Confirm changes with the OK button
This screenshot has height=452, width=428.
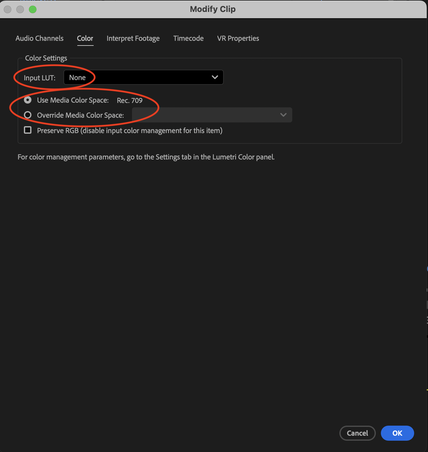(x=397, y=433)
